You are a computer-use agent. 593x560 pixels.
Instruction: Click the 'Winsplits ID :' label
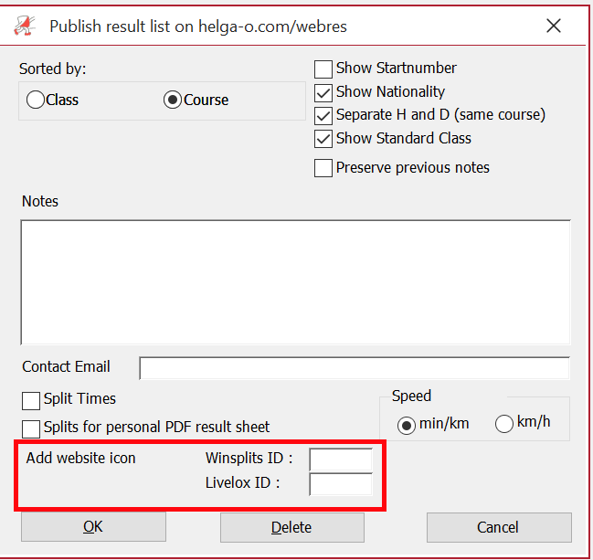coord(249,458)
